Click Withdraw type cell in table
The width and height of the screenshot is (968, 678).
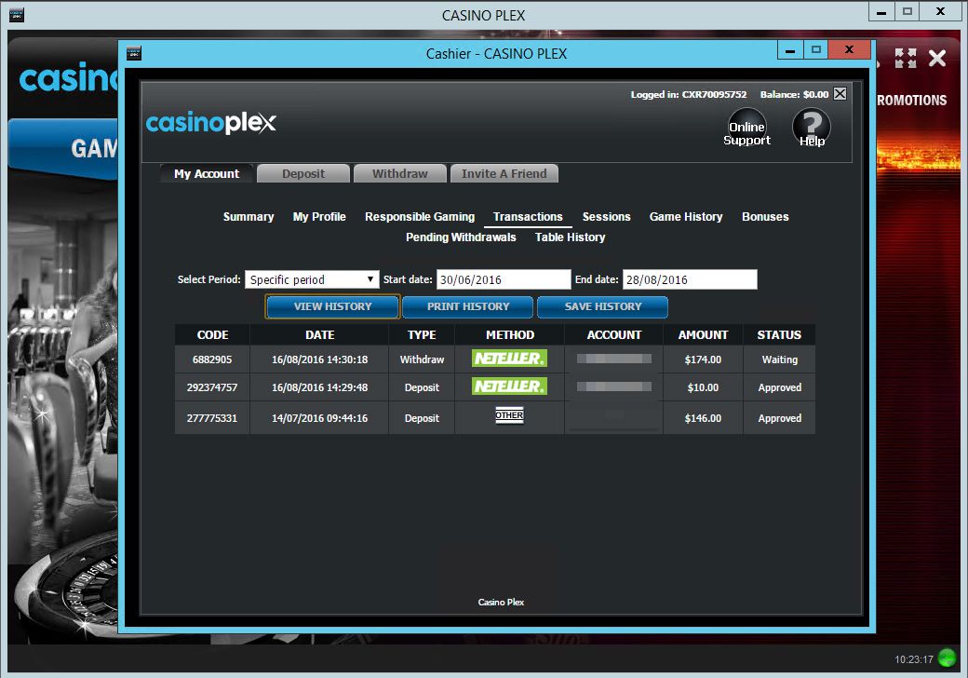click(422, 359)
